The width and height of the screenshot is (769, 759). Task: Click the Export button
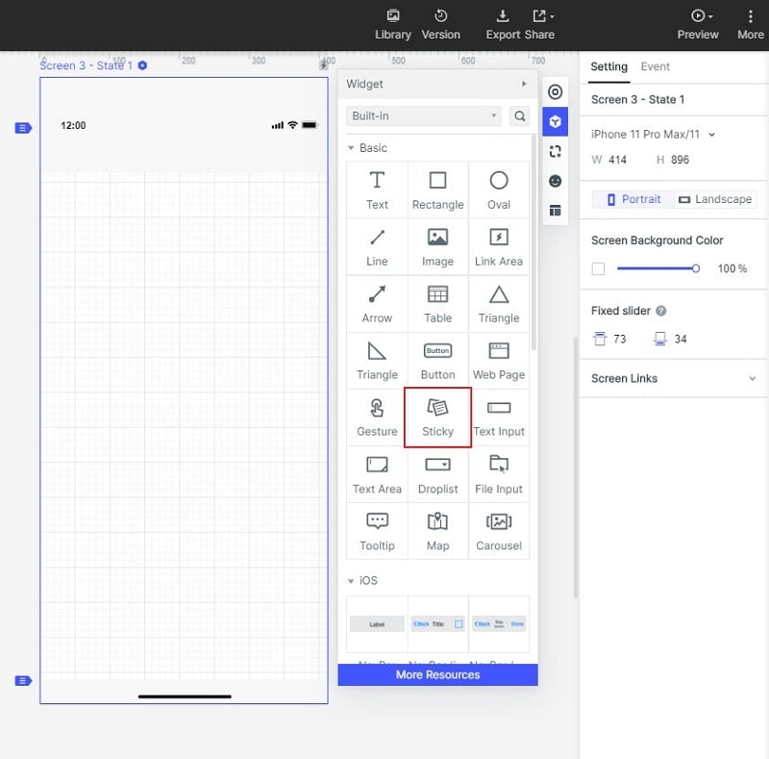click(x=503, y=25)
